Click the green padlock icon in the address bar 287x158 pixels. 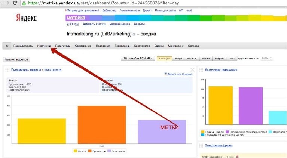click(24, 3)
